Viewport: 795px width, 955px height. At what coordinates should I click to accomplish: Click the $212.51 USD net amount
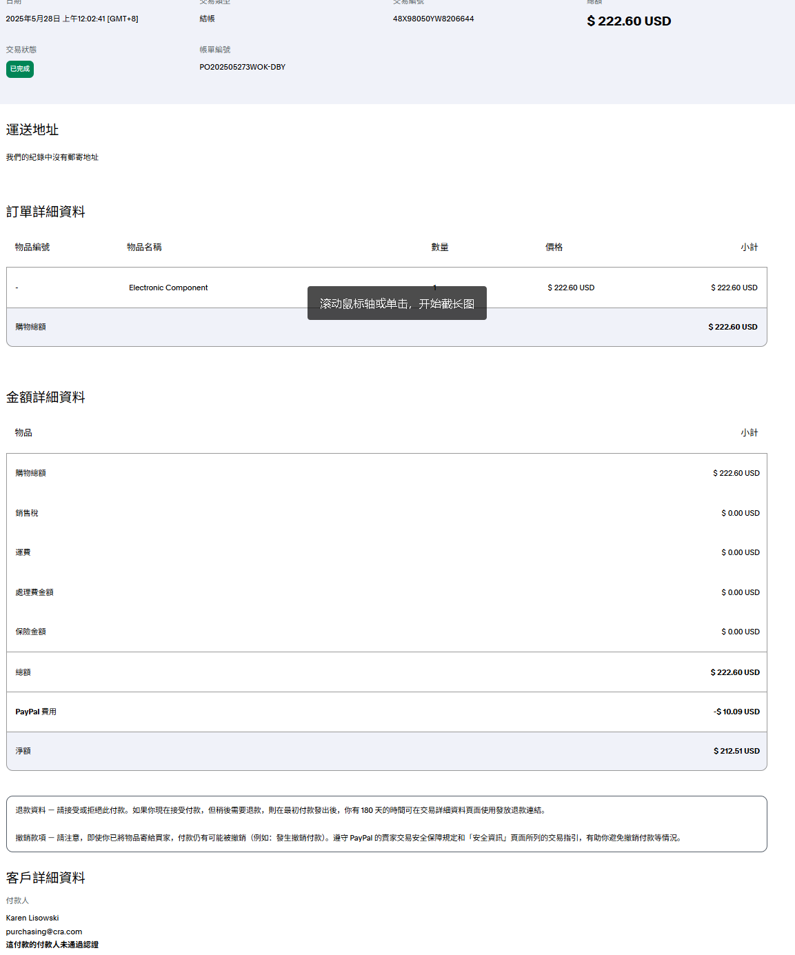click(x=736, y=751)
